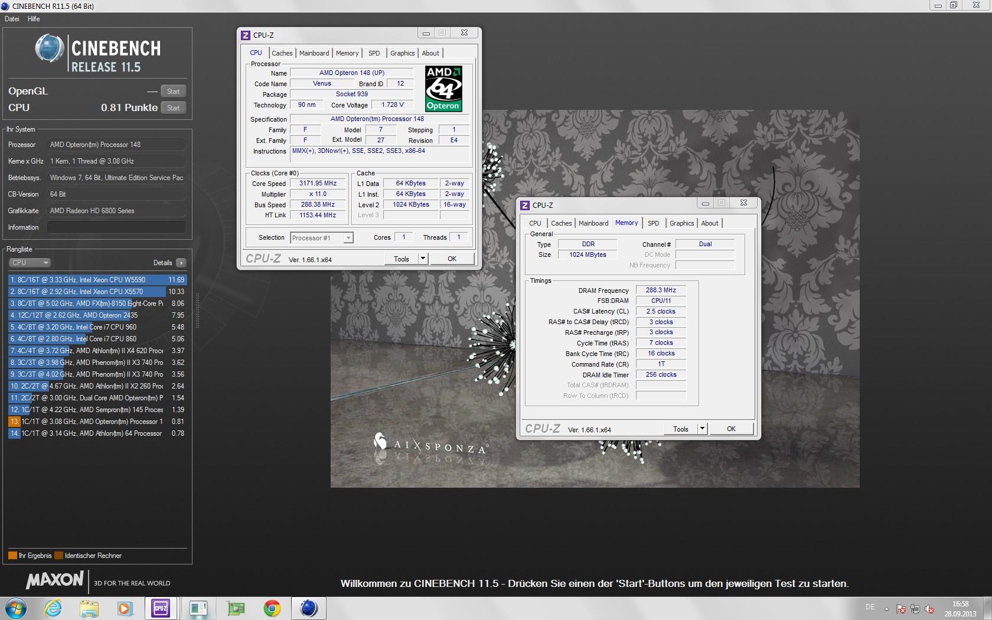Click the Core Speed value 3171.95 MHz

click(318, 184)
